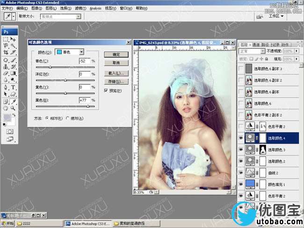Select the Absolute method radio button
This screenshot has width=304, height=228.
click(67, 118)
